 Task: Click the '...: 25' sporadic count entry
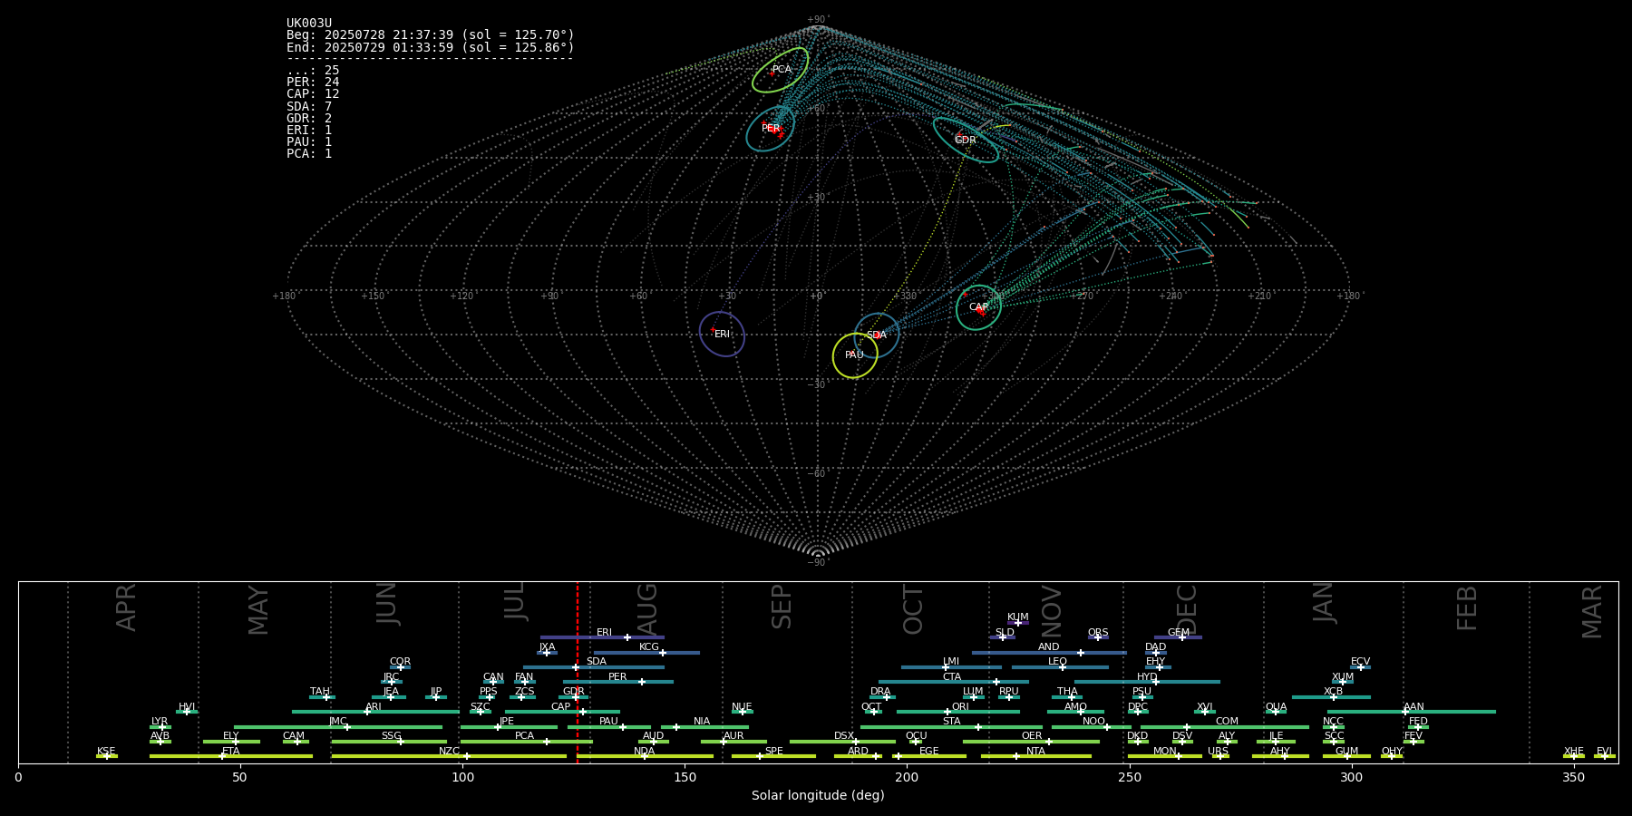pyautogui.click(x=313, y=71)
